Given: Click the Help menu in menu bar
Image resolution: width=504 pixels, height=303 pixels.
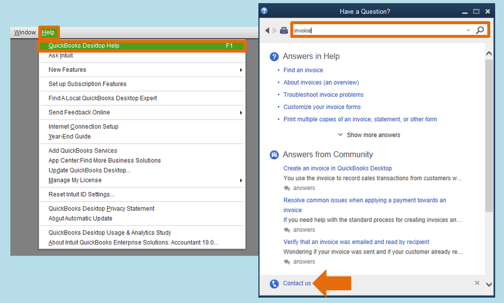Looking at the screenshot, I should [x=48, y=32].
